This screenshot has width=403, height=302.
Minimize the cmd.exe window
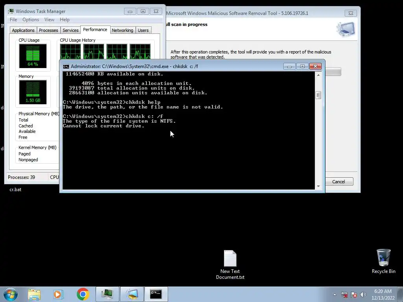[289, 66]
